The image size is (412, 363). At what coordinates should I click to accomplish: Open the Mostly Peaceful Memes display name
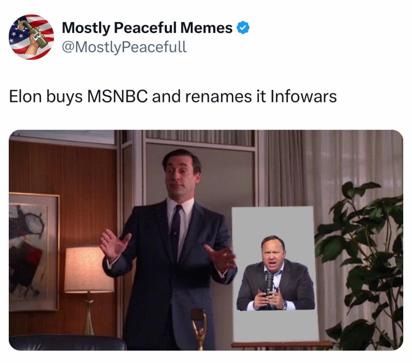pos(147,28)
